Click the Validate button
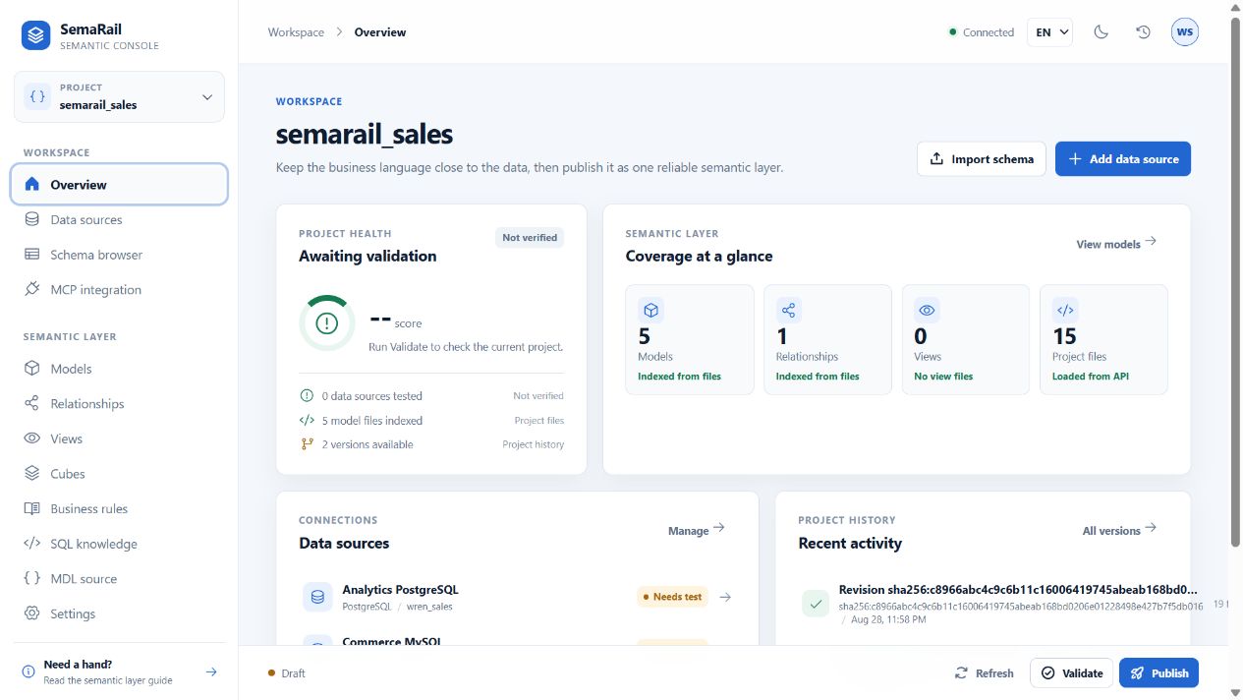The height and width of the screenshot is (700, 1243). (1071, 673)
